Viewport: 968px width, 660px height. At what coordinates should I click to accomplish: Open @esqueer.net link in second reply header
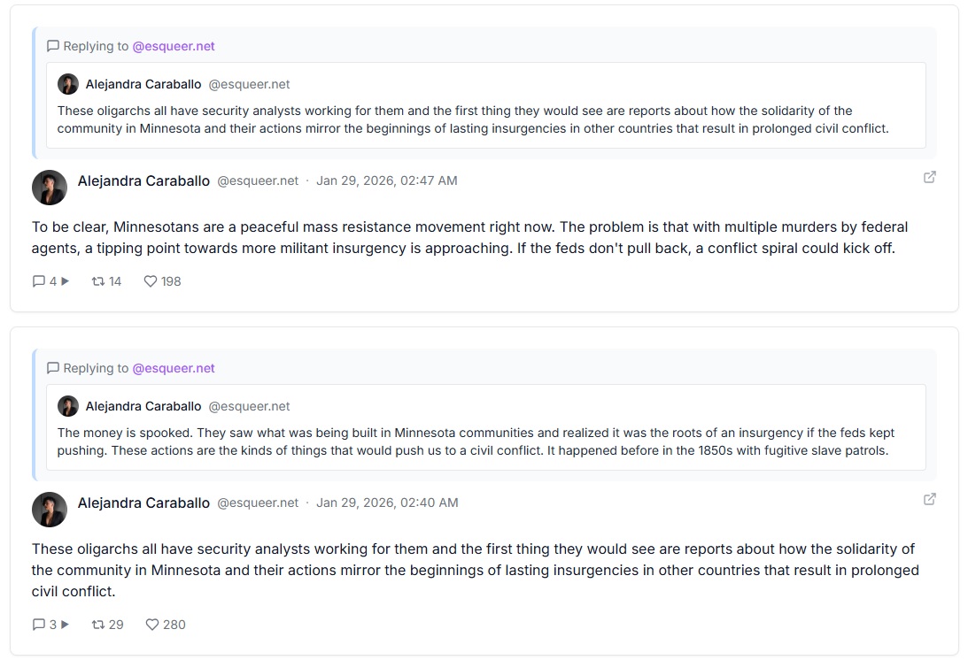pyautogui.click(x=174, y=368)
